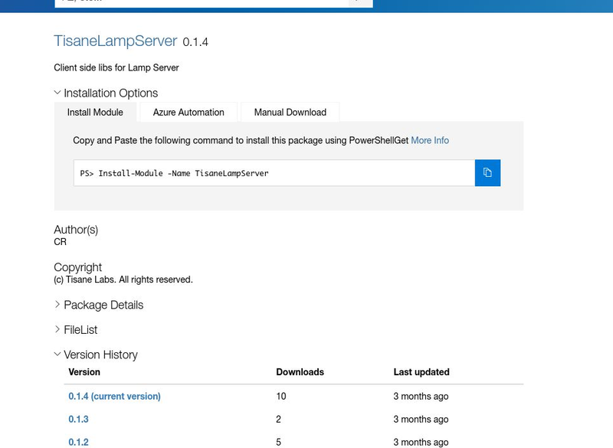
Task: Expand the Package Details section
Action: [x=99, y=305]
